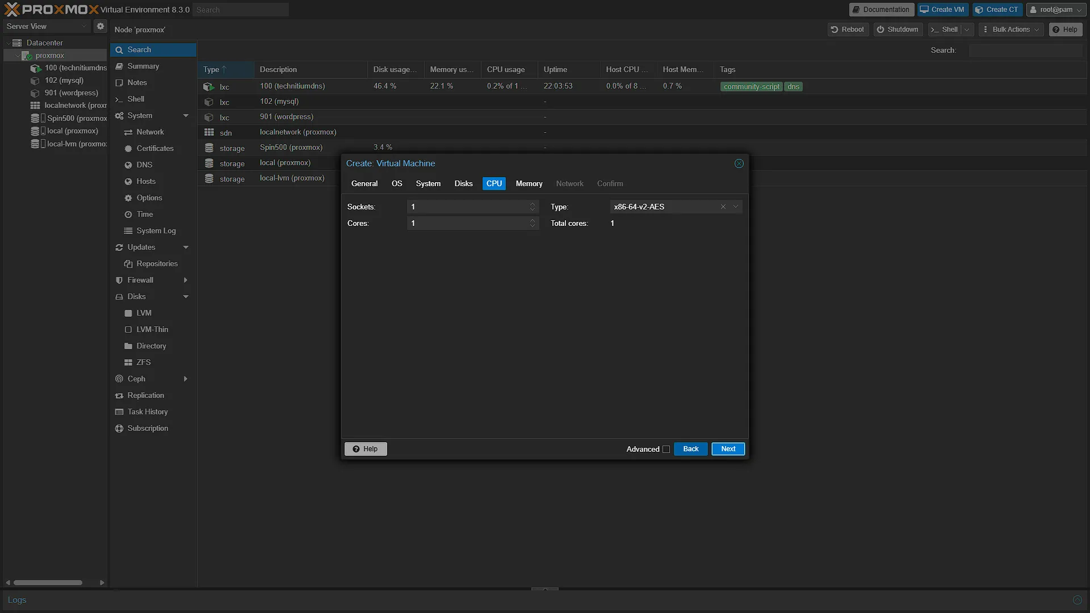Collapse the System menu section

click(x=186, y=116)
